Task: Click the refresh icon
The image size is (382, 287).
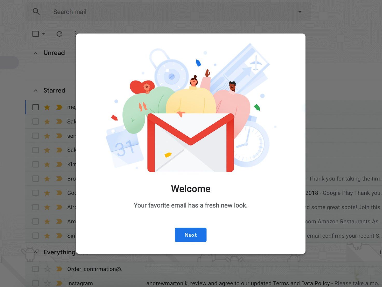Action: click(x=59, y=34)
